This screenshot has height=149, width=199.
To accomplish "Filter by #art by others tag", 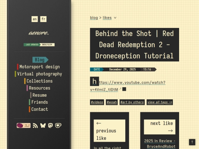I will [132, 102].
